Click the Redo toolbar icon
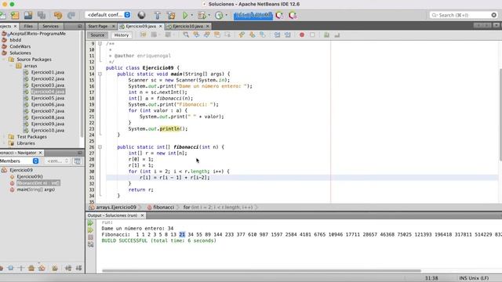Screen dimensions: 502x282 (71, 15)
